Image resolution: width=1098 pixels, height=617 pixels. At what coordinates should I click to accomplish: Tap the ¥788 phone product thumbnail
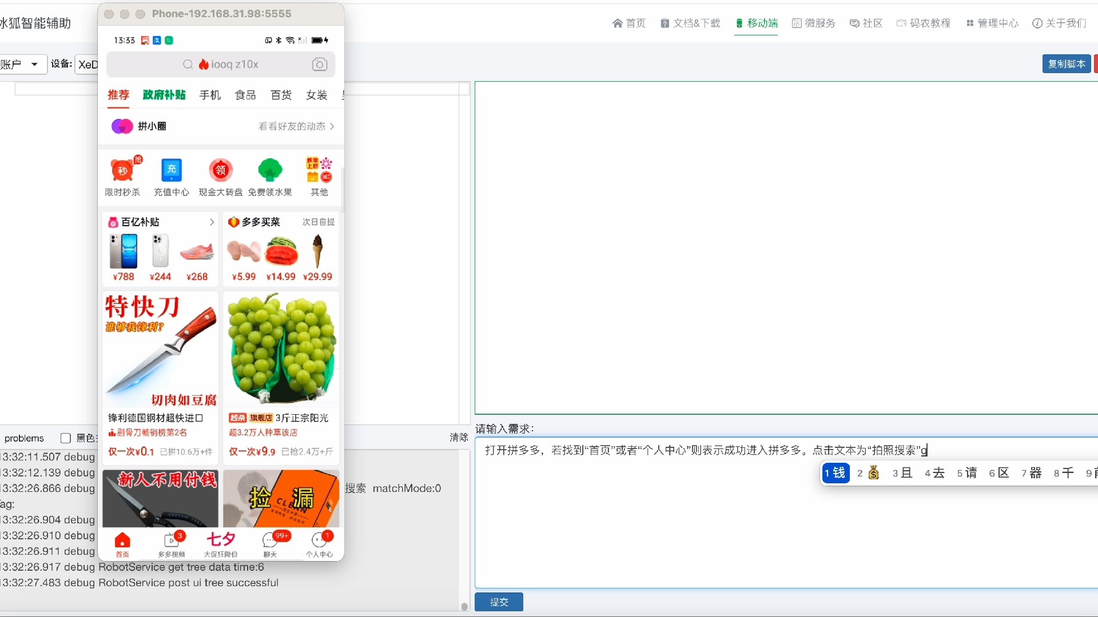(124, 251)
